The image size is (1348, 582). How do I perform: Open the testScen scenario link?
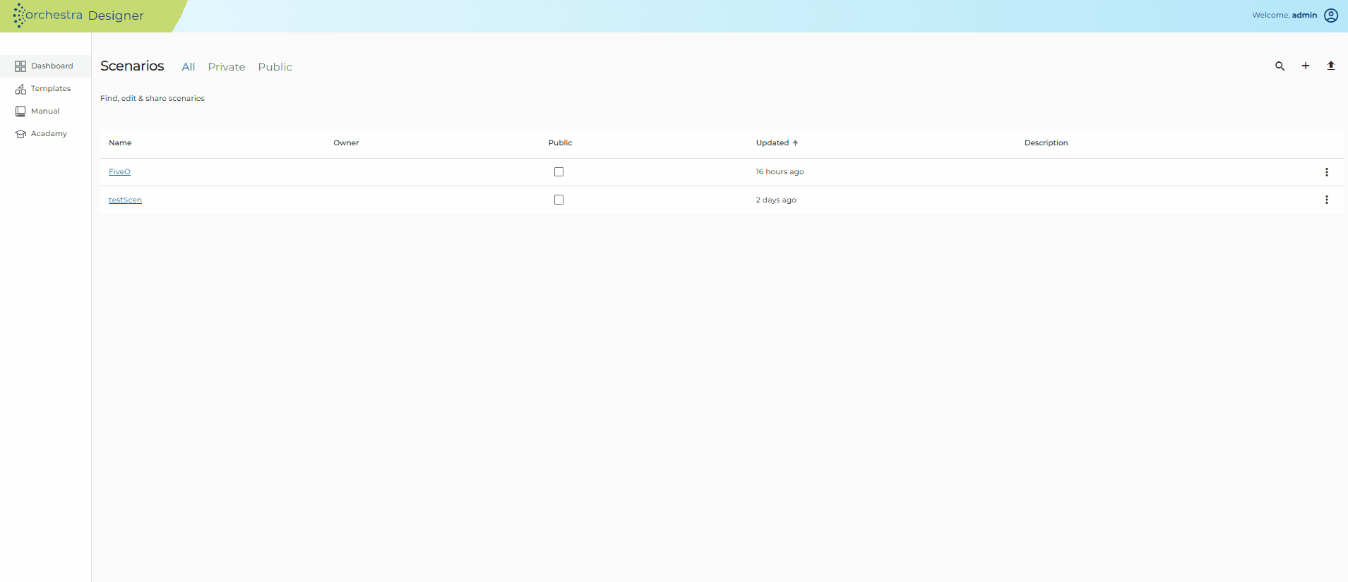coord(125,200)
